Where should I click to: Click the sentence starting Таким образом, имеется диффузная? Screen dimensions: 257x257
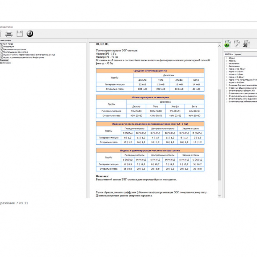pos(152,192)
